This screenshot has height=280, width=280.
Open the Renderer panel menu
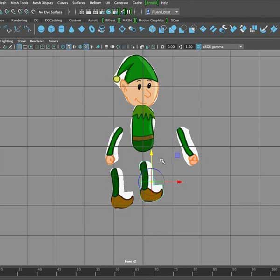(37, 41)
